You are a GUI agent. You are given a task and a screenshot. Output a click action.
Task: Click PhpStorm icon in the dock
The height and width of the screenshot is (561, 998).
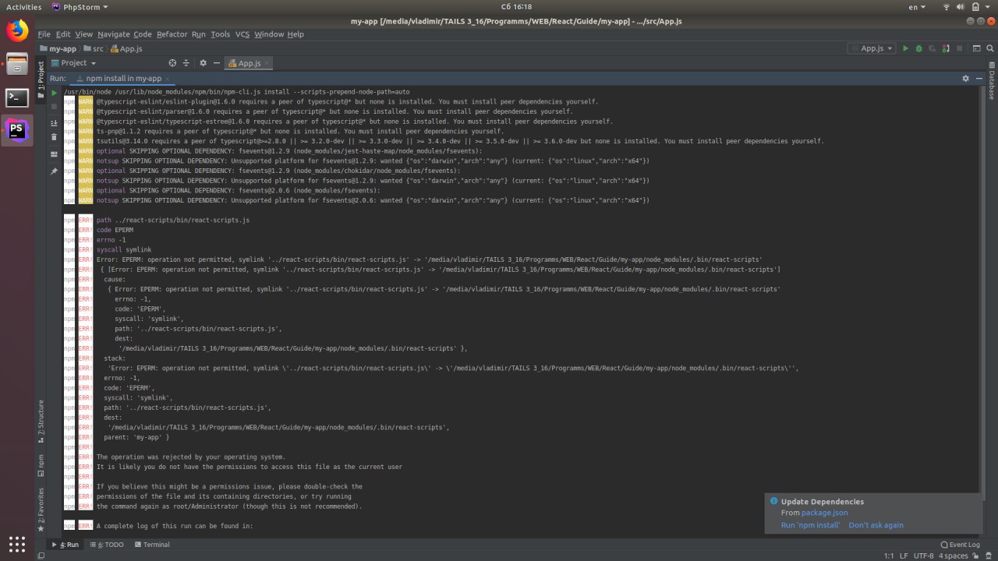pos(17,130)
